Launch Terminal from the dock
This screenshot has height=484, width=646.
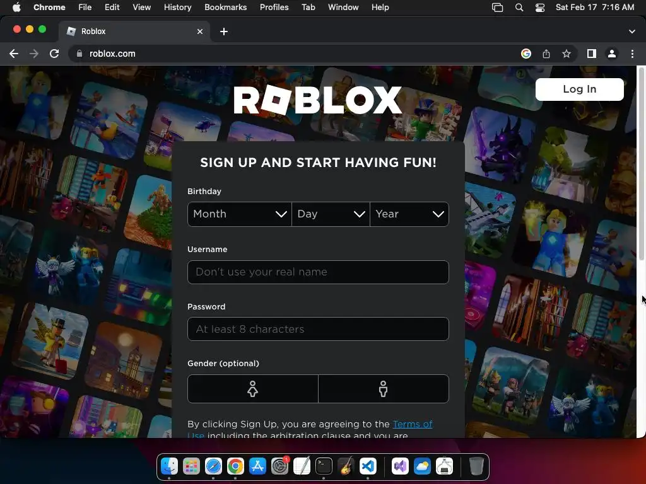click(324, 466)
